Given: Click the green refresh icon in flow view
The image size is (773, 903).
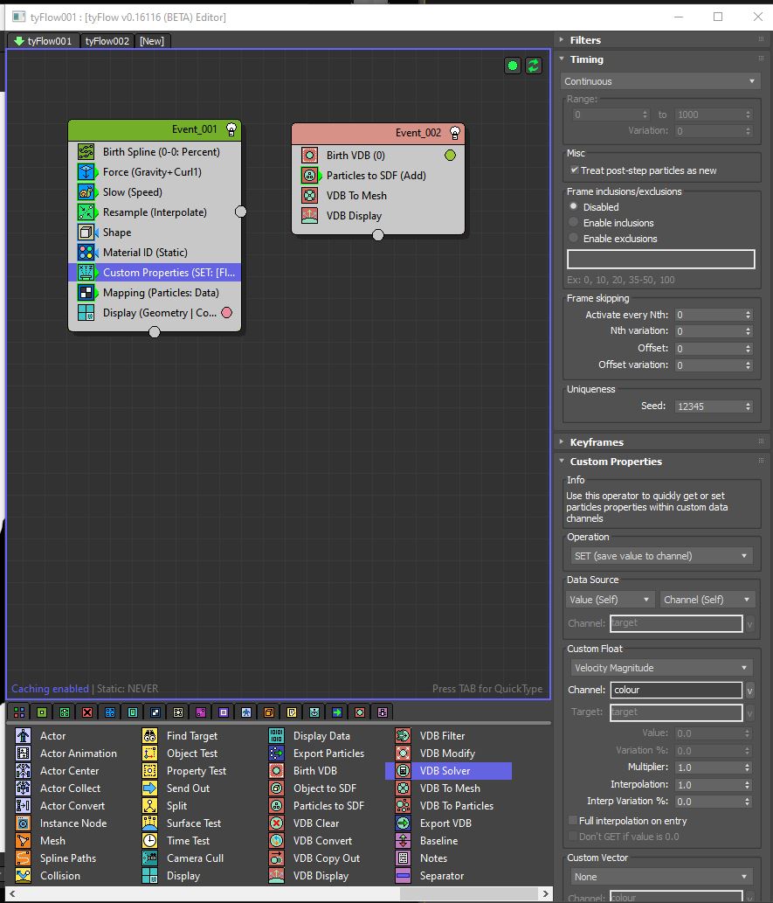Looking at the screenshot, I should coord(534,66).
